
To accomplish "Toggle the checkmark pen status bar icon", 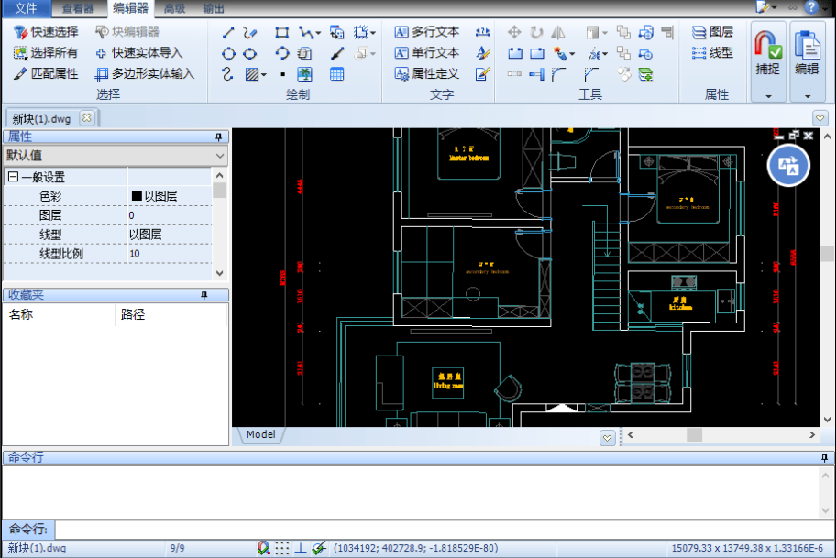I will pyautogui.click(x=319, y=548).
